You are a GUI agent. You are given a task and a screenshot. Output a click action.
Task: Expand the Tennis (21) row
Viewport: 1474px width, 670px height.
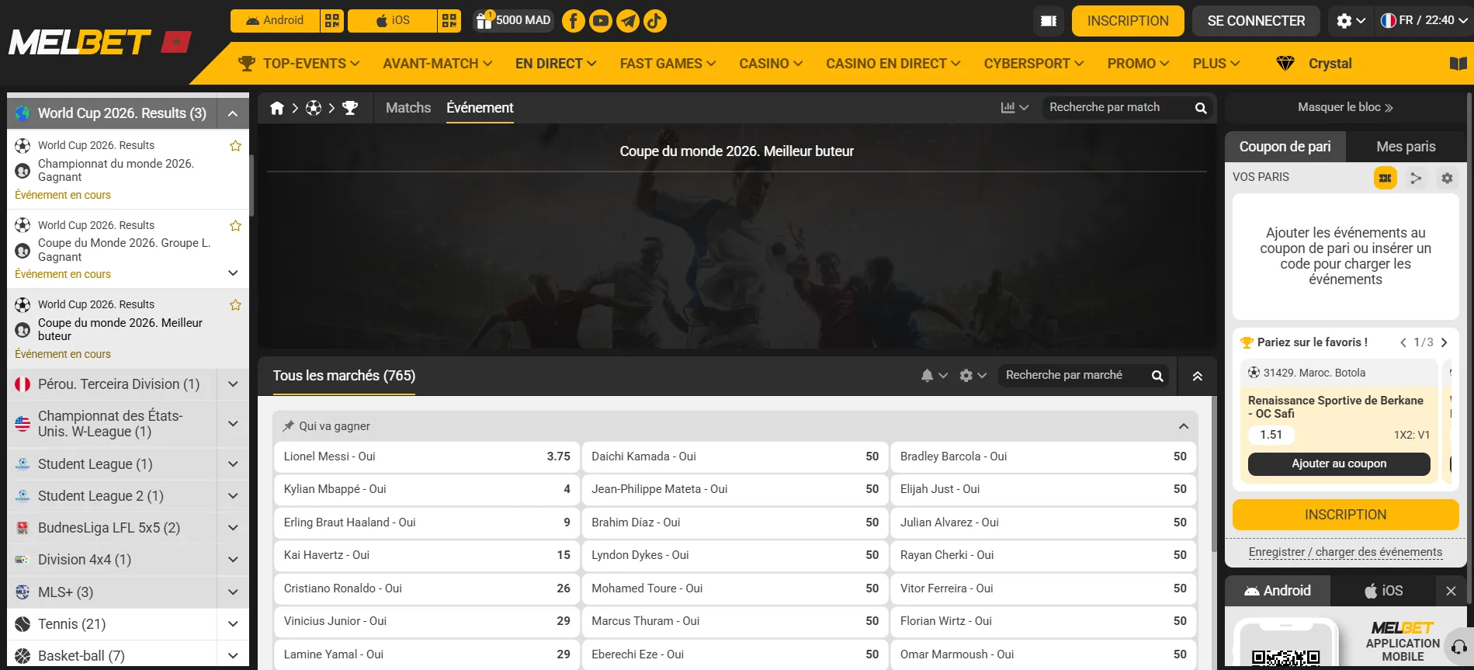coord(233,624)
